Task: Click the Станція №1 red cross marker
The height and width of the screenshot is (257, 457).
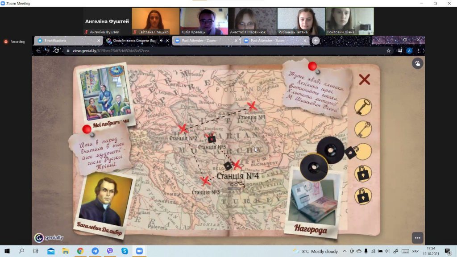Action: tap(252, 106)
